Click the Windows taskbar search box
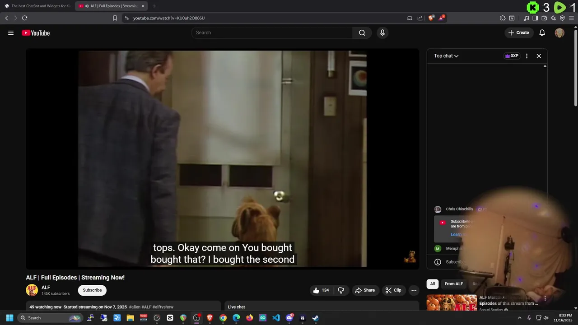This screenshot has width=578, height=325. (50, 318)
